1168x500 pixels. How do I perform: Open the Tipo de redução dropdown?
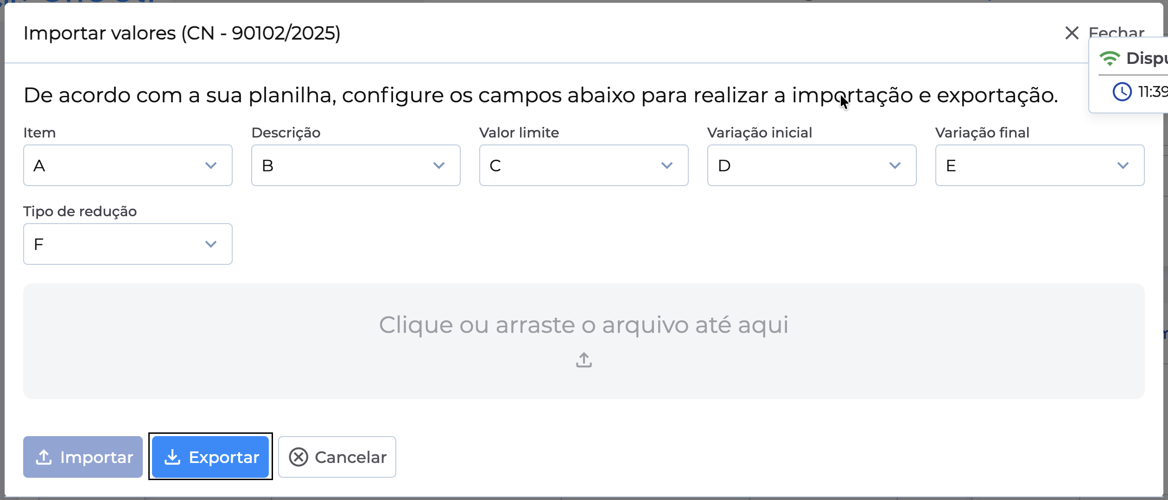[x=127, y=244]
